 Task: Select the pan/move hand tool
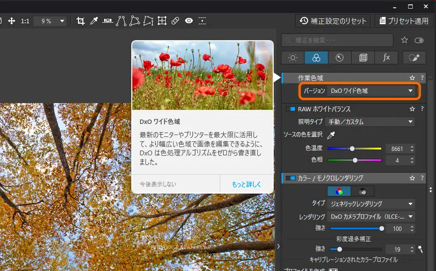tap(12, 21)
